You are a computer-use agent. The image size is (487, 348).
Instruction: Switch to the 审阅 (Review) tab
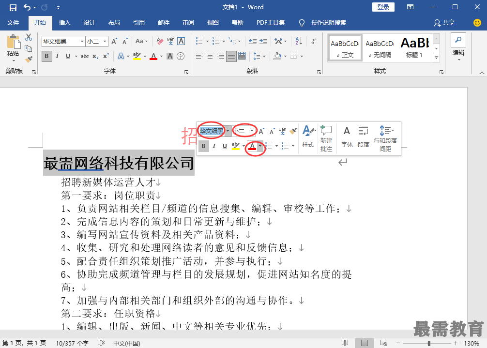(x=188, y=23)
